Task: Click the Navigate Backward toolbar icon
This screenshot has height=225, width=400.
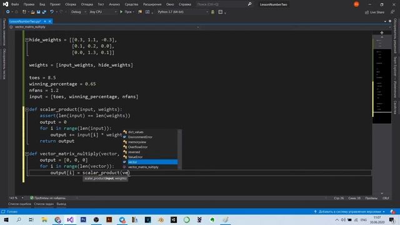Action: (7, 12)
